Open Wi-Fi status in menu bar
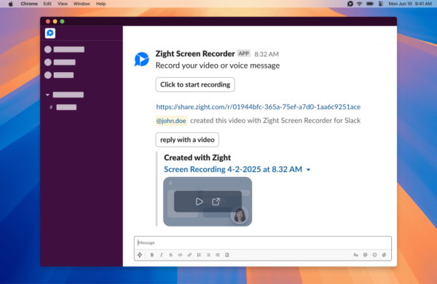437x284 pixels. tap(360, 4)
